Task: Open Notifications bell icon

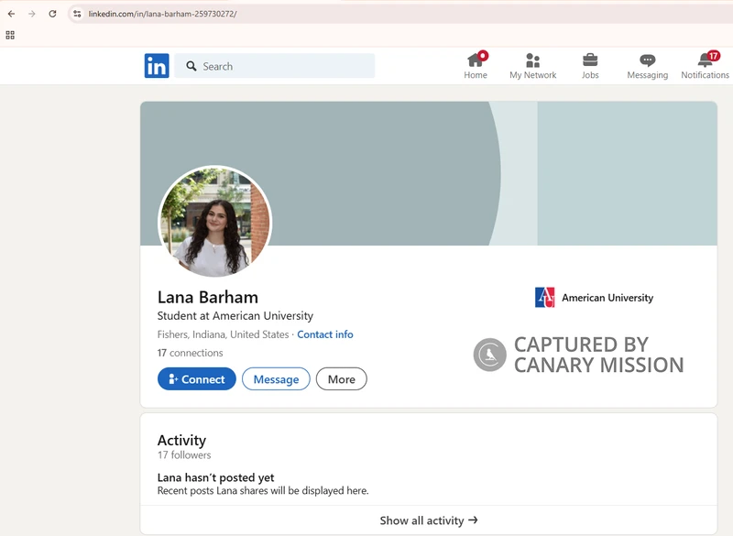Action: tap(705, 60)
